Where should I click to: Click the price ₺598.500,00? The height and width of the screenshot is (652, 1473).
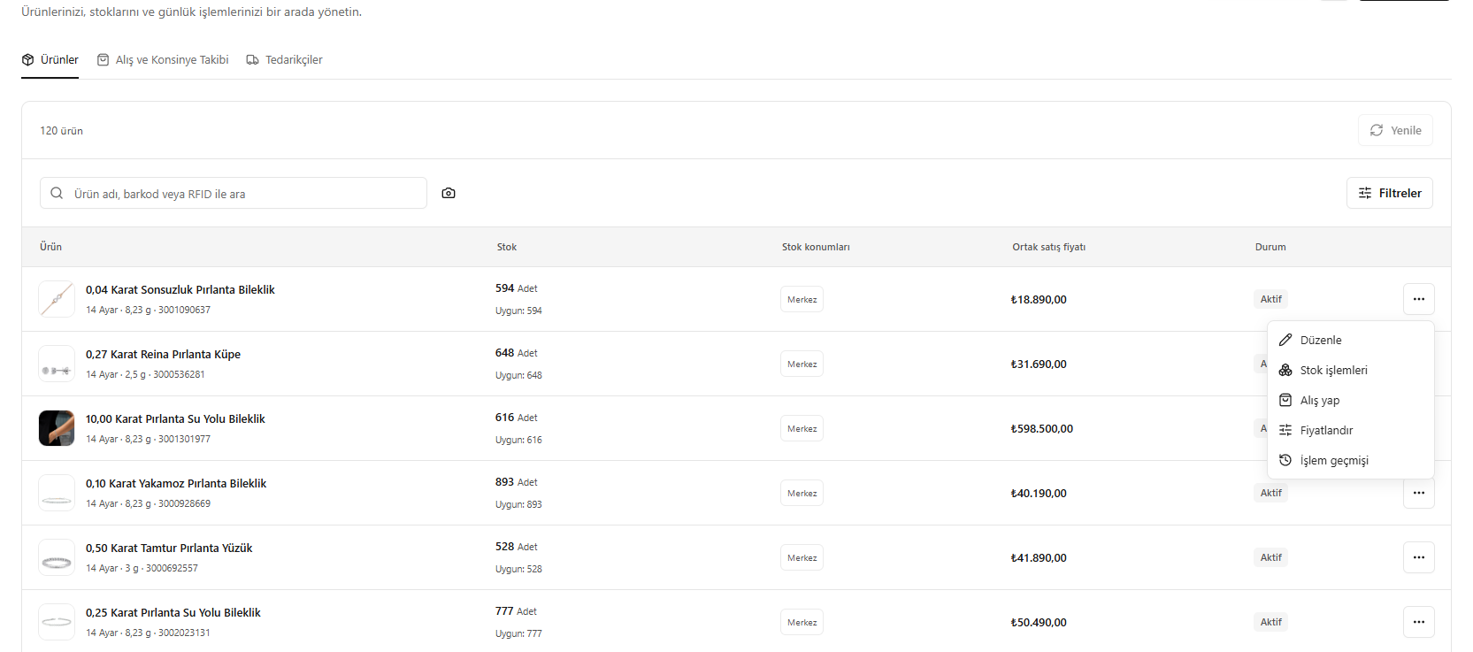(1041, 428)
